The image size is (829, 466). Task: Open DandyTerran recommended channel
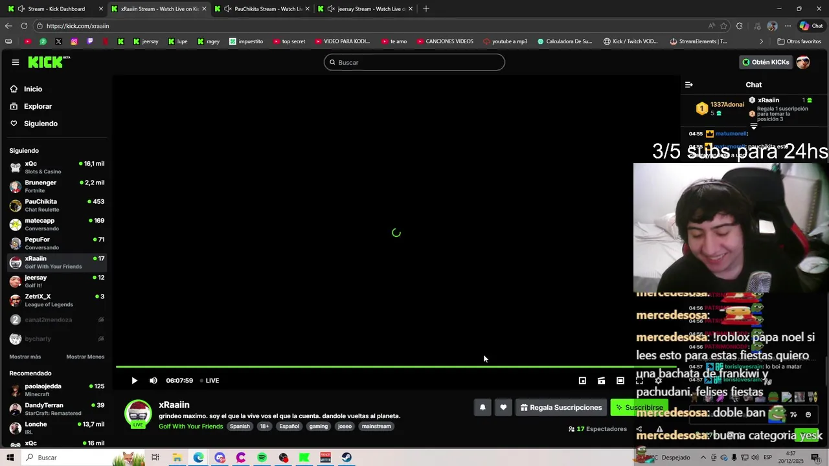[57, 409]
